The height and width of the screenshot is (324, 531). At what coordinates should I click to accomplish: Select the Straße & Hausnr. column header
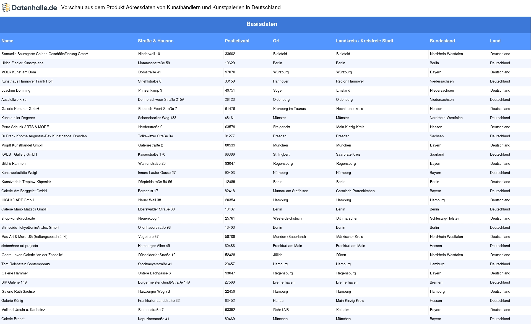coord(156,41)
